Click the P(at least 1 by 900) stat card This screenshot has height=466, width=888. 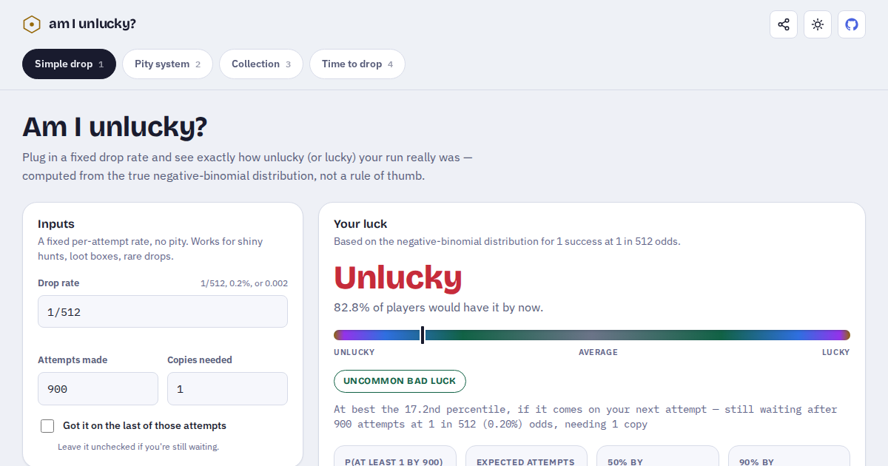(394, 456)
